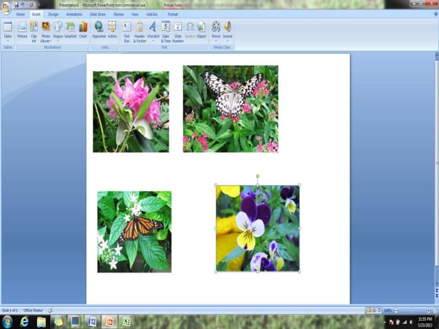Open the Add-Ins ribbon tab

click(x=152, y=14)
